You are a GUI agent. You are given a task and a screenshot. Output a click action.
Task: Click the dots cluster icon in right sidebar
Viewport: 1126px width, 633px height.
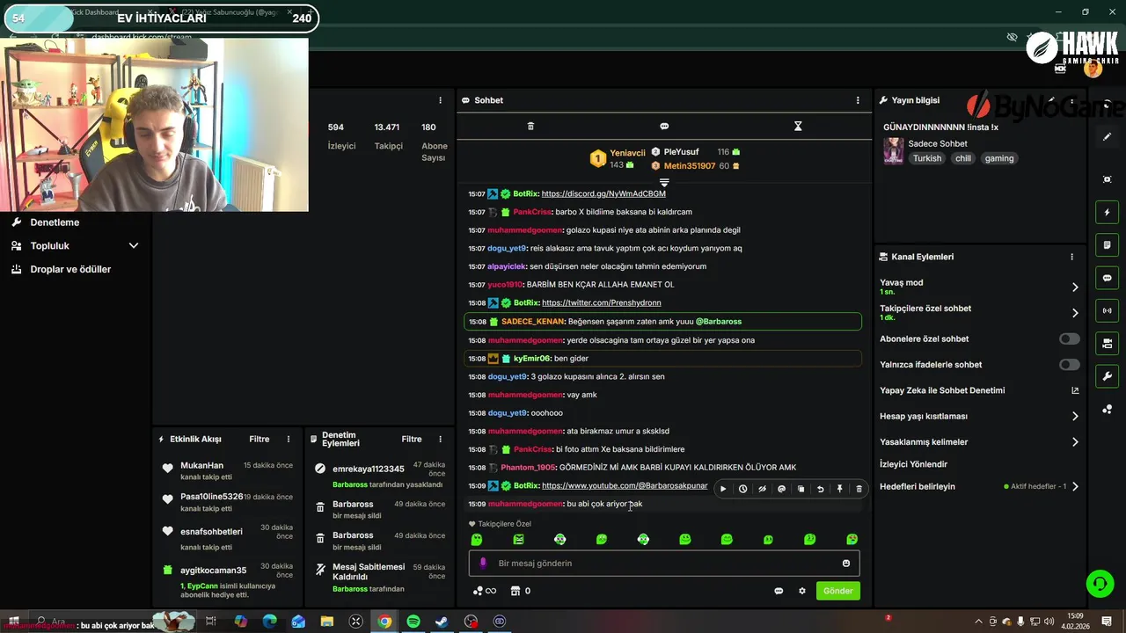[x=1107, y=409]
